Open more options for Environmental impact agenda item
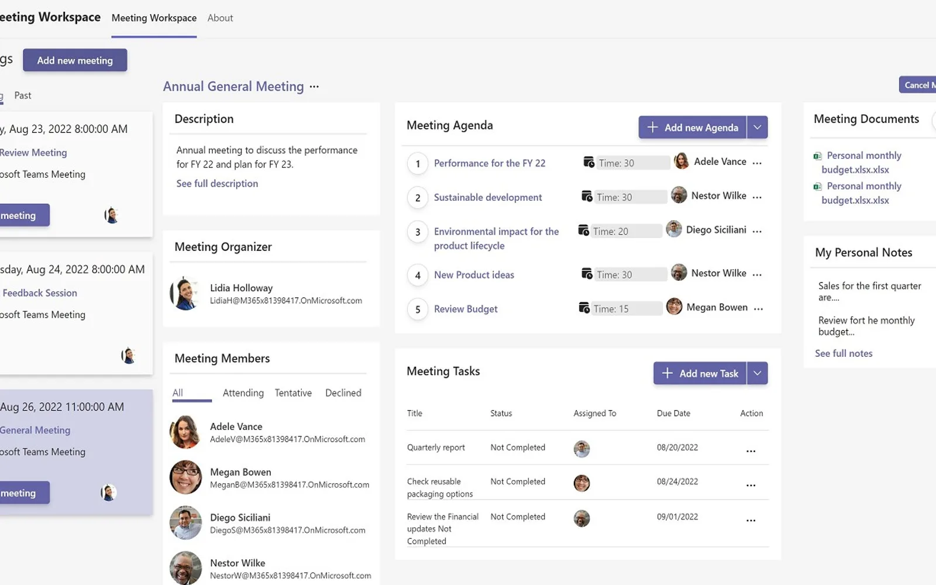Image resolution: width=936 pixels, height=585 pixels. pos(757,231)
